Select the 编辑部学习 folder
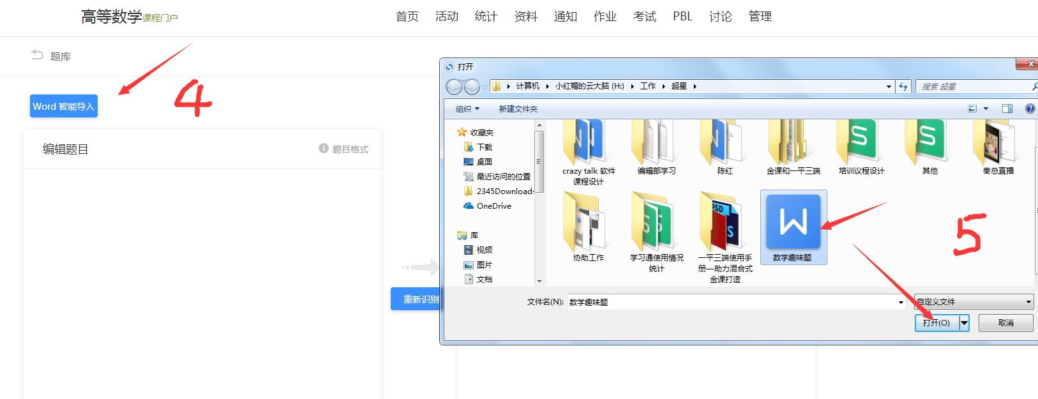Image resolution: width=1038 pixels, height=399 pixels. point(656,147)
